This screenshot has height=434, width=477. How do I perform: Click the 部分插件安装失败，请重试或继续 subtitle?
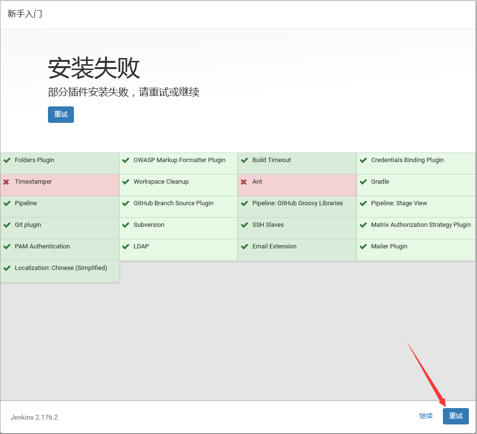[x=123, y=92]
